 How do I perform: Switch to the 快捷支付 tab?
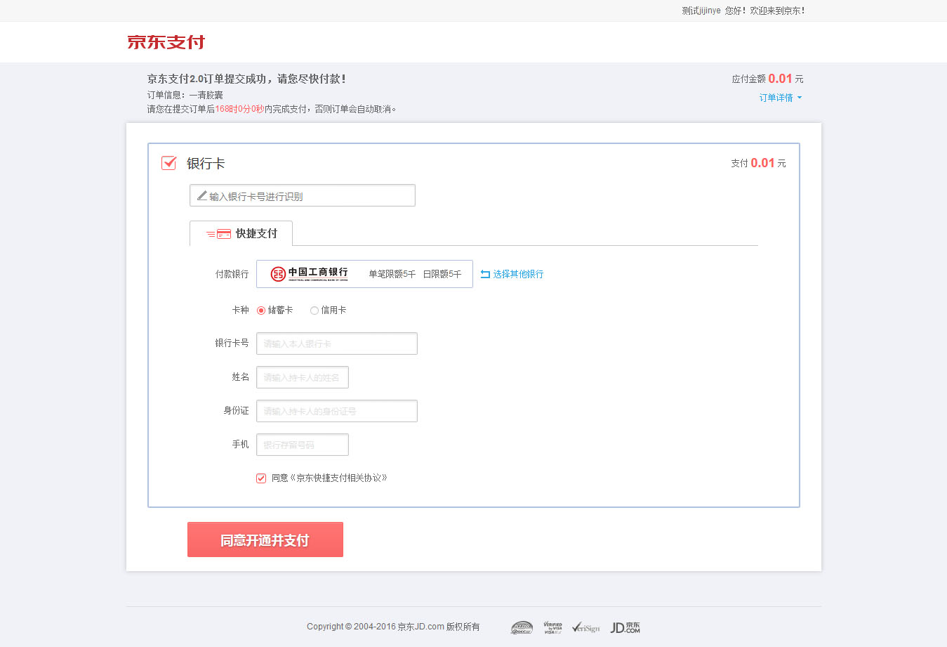tap(241, 233)
